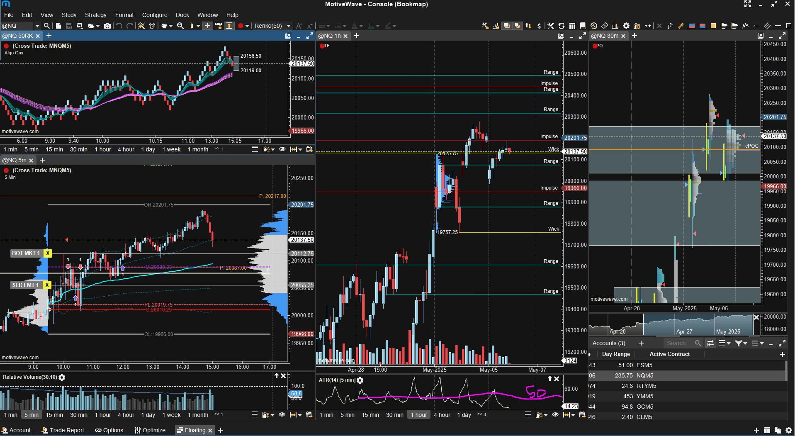Screen dimensions: 795x436
Task: Click the orange square shape tool
Action: click(713, 26)
